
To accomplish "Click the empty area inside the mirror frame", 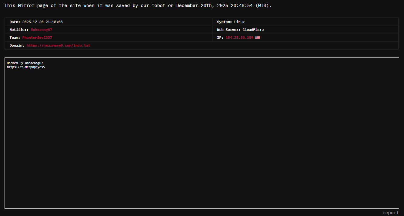I will tap(202, 136).
